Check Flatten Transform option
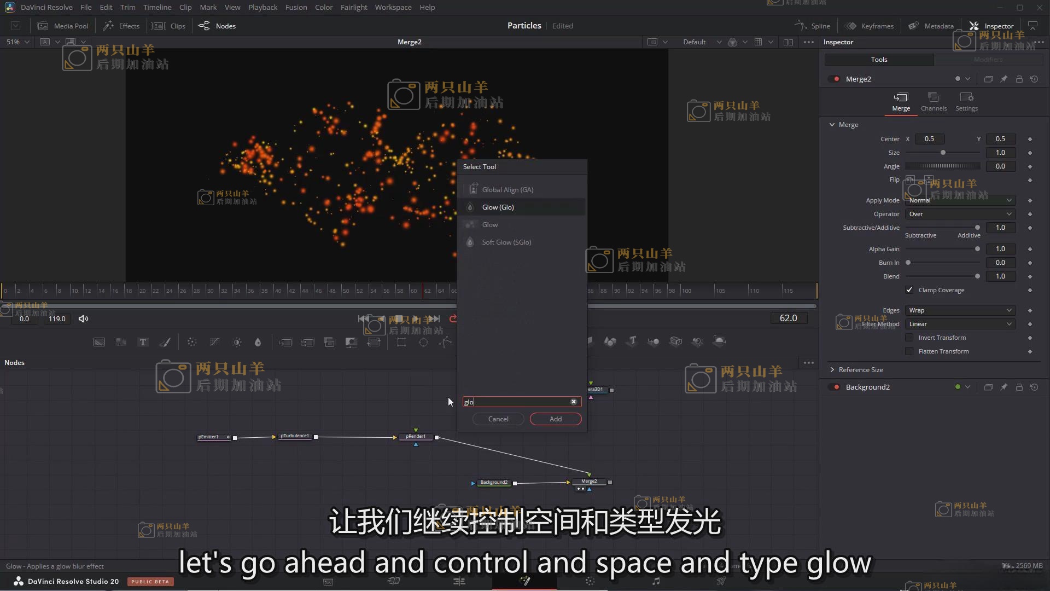The image size is (1050, 591). click(x=909, y=351)
